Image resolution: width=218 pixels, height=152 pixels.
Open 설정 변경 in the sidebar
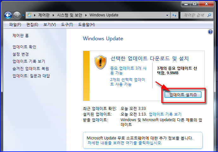pos(21,54)
